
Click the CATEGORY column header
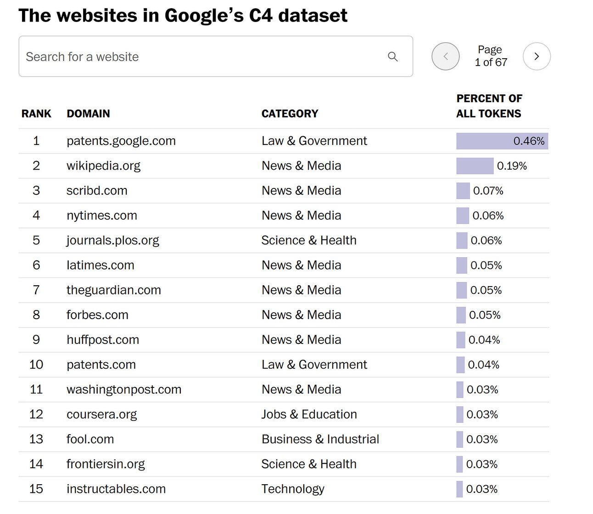[290, 114]
